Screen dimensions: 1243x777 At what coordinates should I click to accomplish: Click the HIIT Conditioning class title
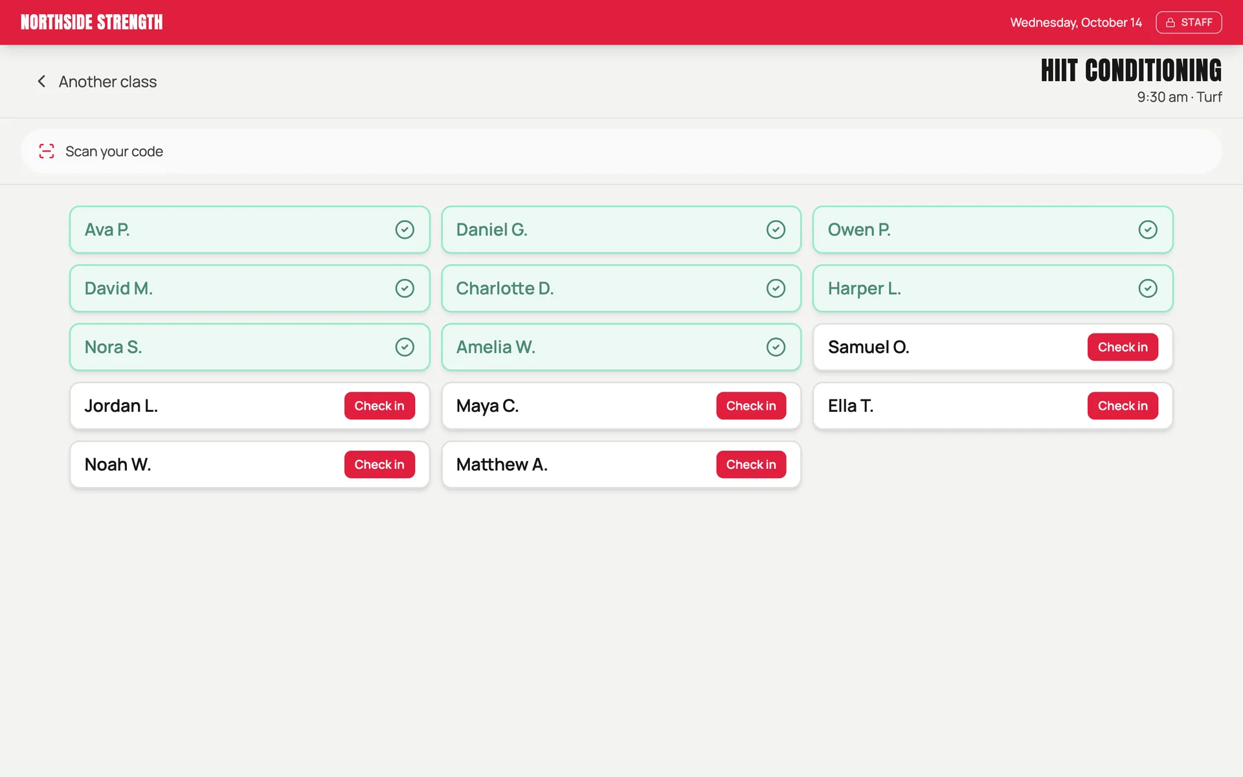tap(1131, 71)
